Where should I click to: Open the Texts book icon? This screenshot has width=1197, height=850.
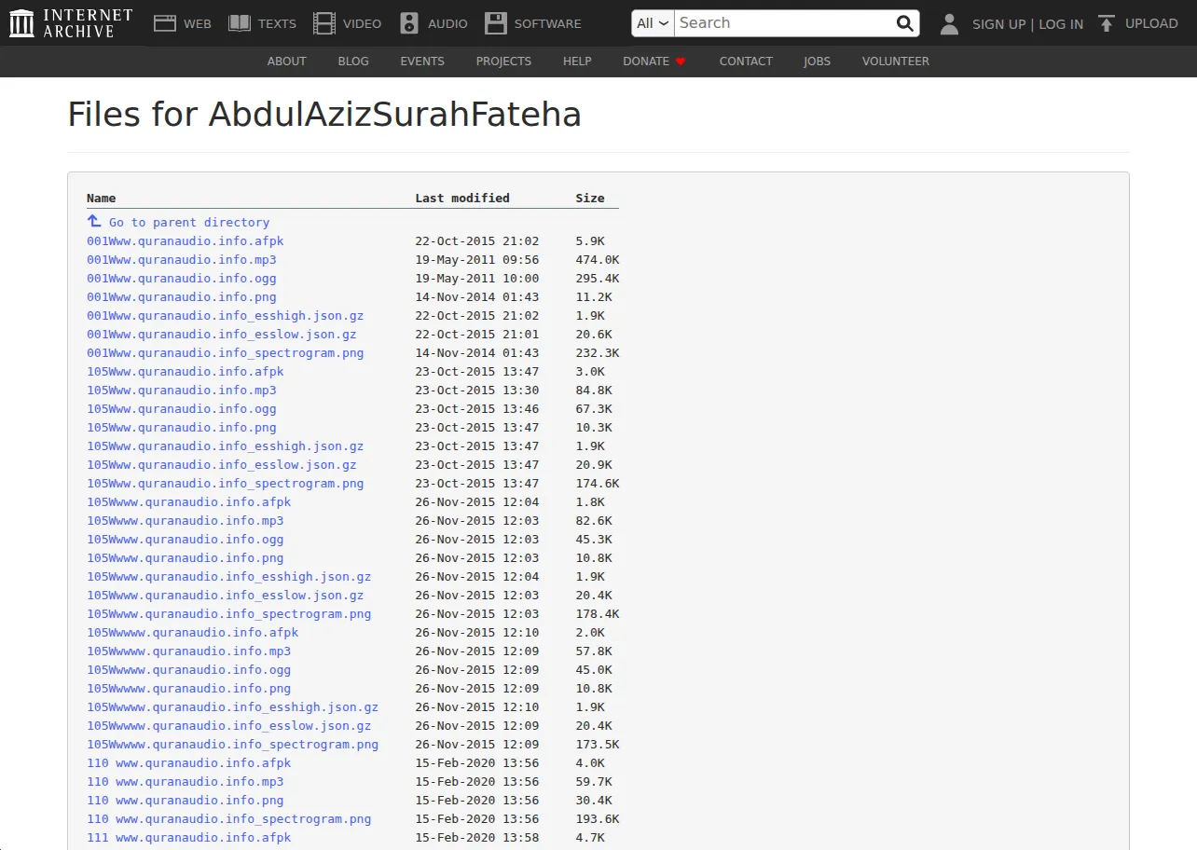[240, 23]
